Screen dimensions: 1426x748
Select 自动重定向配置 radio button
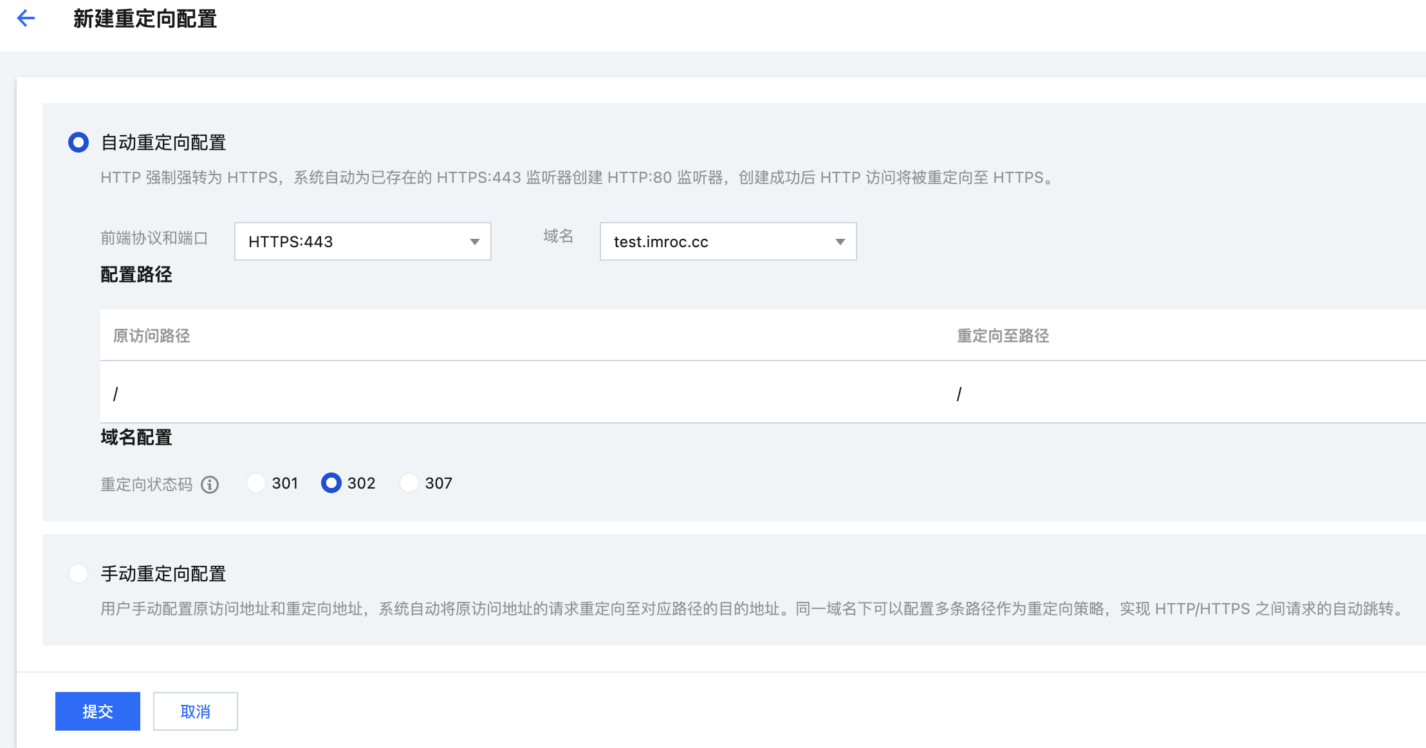[79, 142]
